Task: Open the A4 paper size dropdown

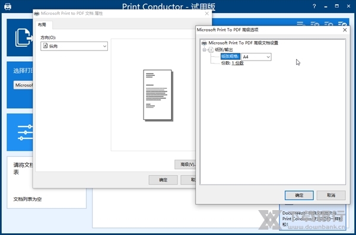Action: [256, 57]
